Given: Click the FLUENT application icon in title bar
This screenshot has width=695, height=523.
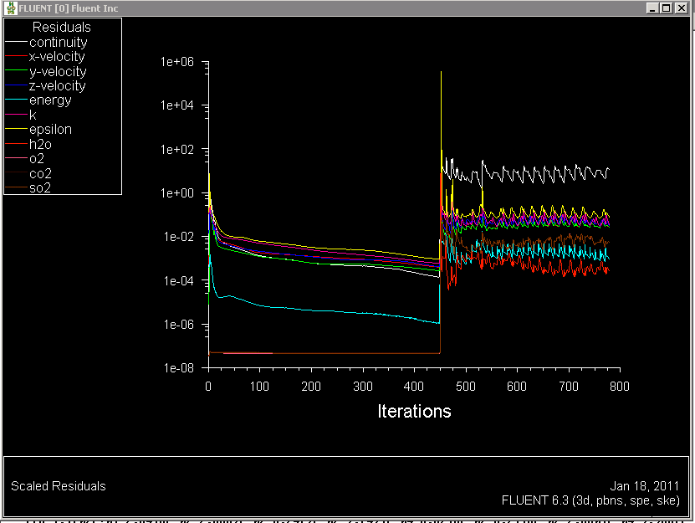Looking at the screenshot, I should coord(10,8).
